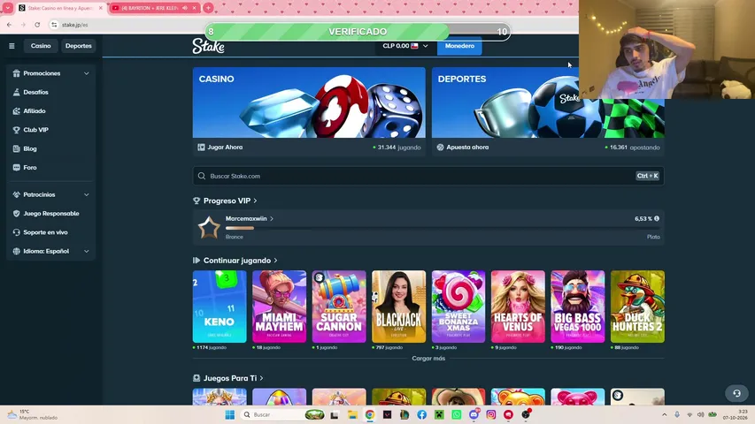Open the Miami Mayhem game thumbnail
The width and height of the screenshot is (755, 424).
click(280, 307)
